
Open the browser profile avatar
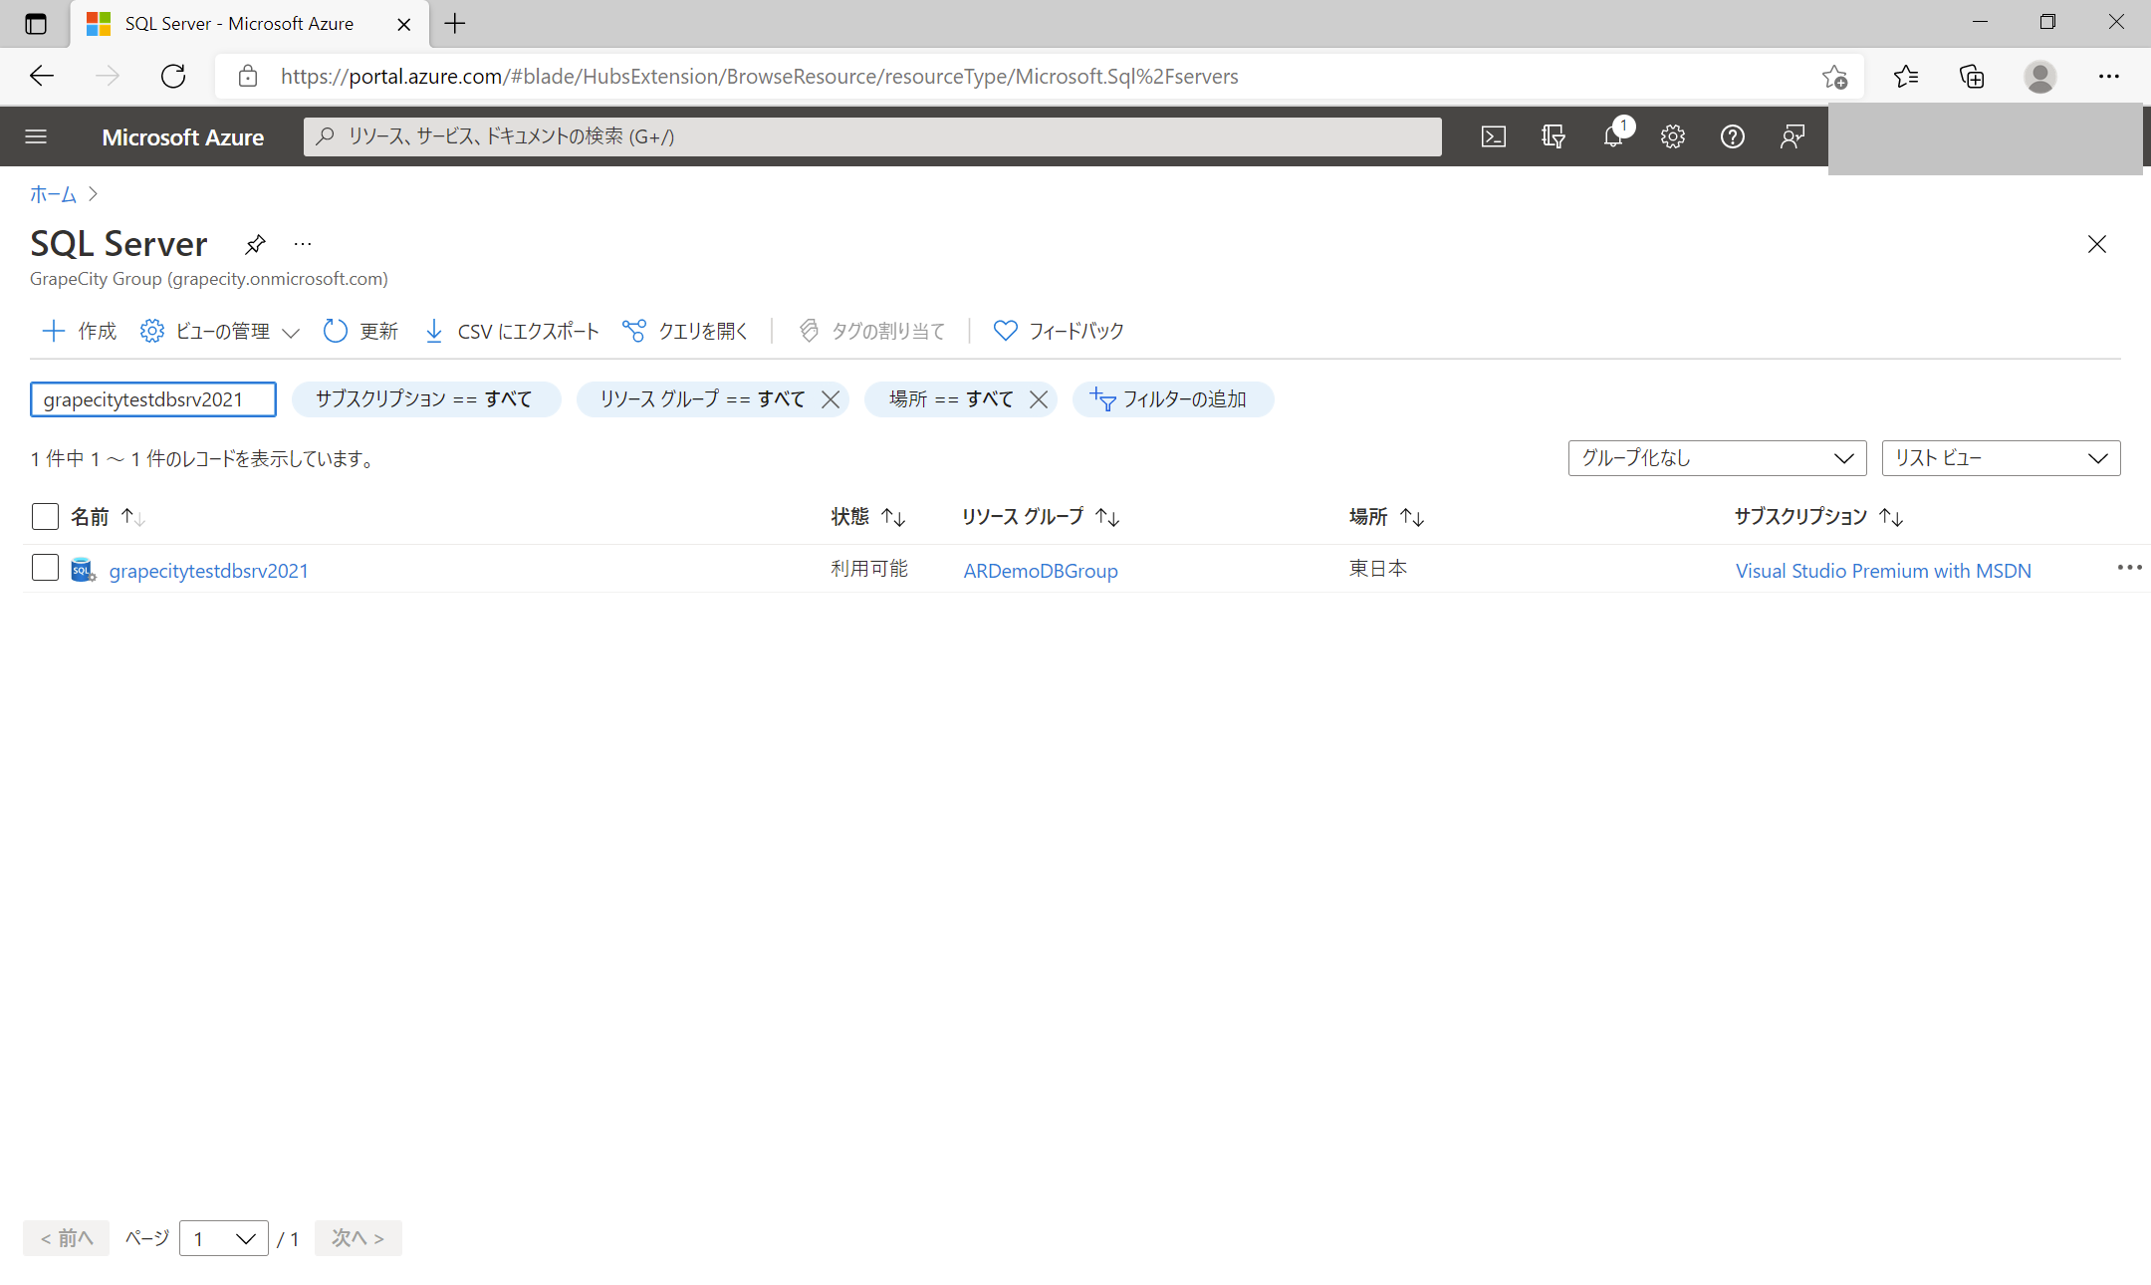click(x=2040, y=77)
